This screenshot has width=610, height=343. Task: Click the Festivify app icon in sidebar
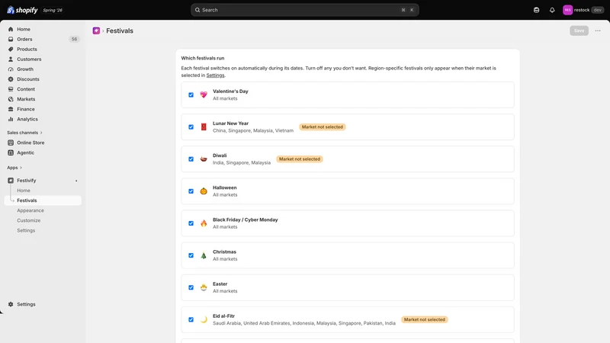[11, 181]
